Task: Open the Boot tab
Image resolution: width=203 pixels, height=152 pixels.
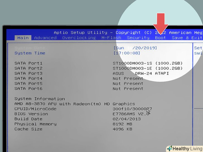Action: click(160, 38)
